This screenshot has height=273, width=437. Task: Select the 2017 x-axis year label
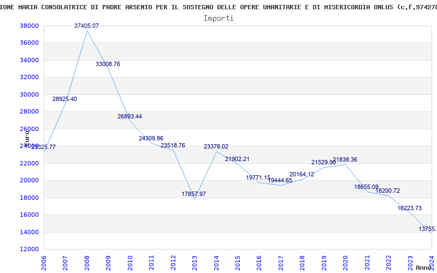281,263
